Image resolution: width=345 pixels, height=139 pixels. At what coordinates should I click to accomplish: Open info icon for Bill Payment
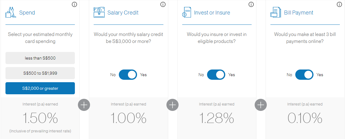pos(339,4)
